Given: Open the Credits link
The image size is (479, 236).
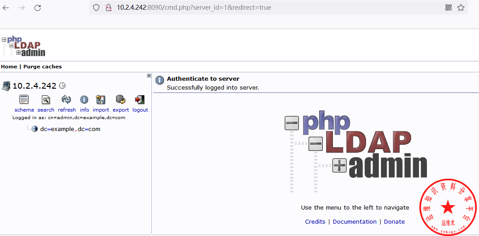Looking at the screenshot, I should tap(315, 222).
